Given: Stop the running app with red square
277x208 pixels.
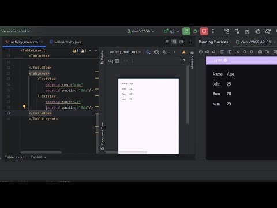Looking at the screenshot, I should [204, 31].
